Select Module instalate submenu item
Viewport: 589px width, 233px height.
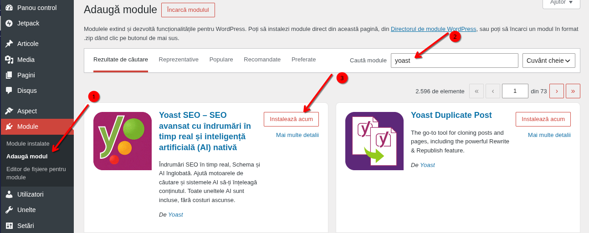(28, 143)
